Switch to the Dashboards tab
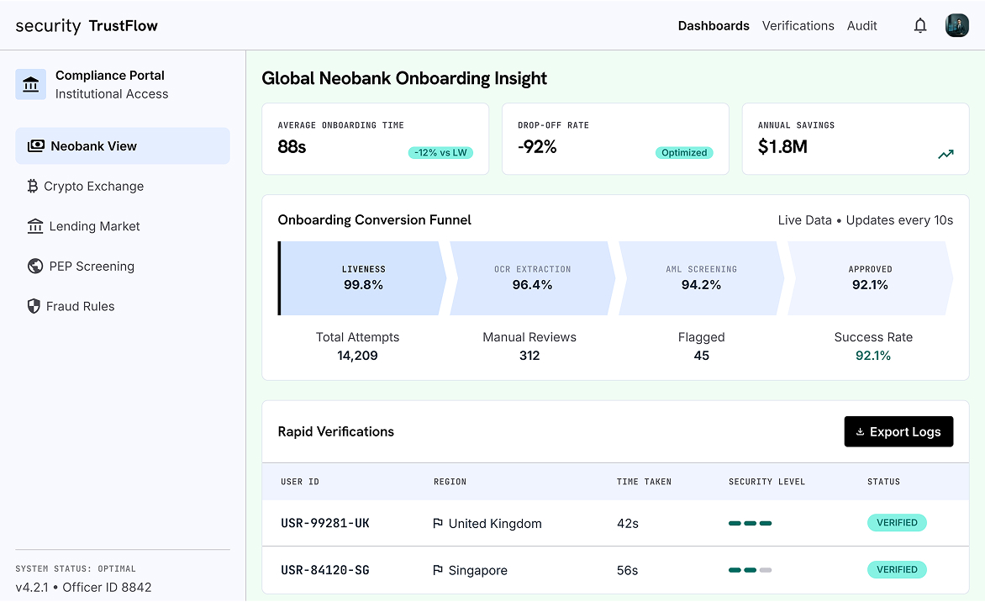Image resolution: width=985 pixels, height=602 pixels. [714, 26]
